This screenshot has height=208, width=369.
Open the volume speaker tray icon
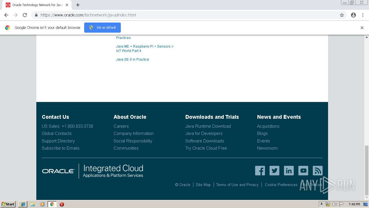pyautogui.click(x=335, y=204)
